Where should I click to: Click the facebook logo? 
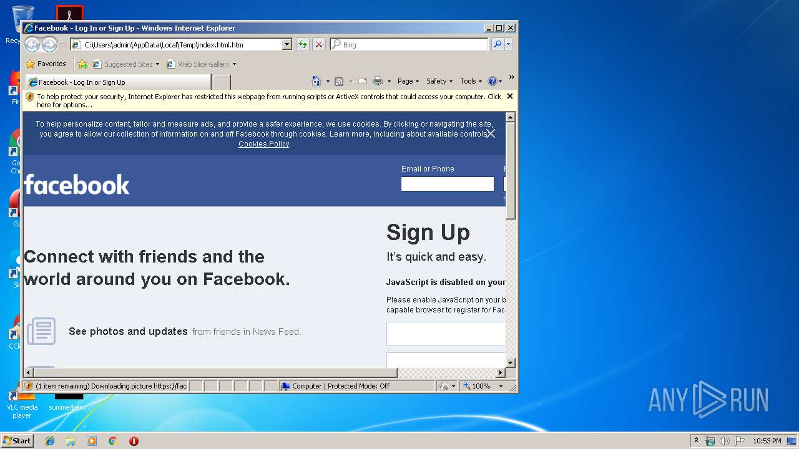[77, 185]
